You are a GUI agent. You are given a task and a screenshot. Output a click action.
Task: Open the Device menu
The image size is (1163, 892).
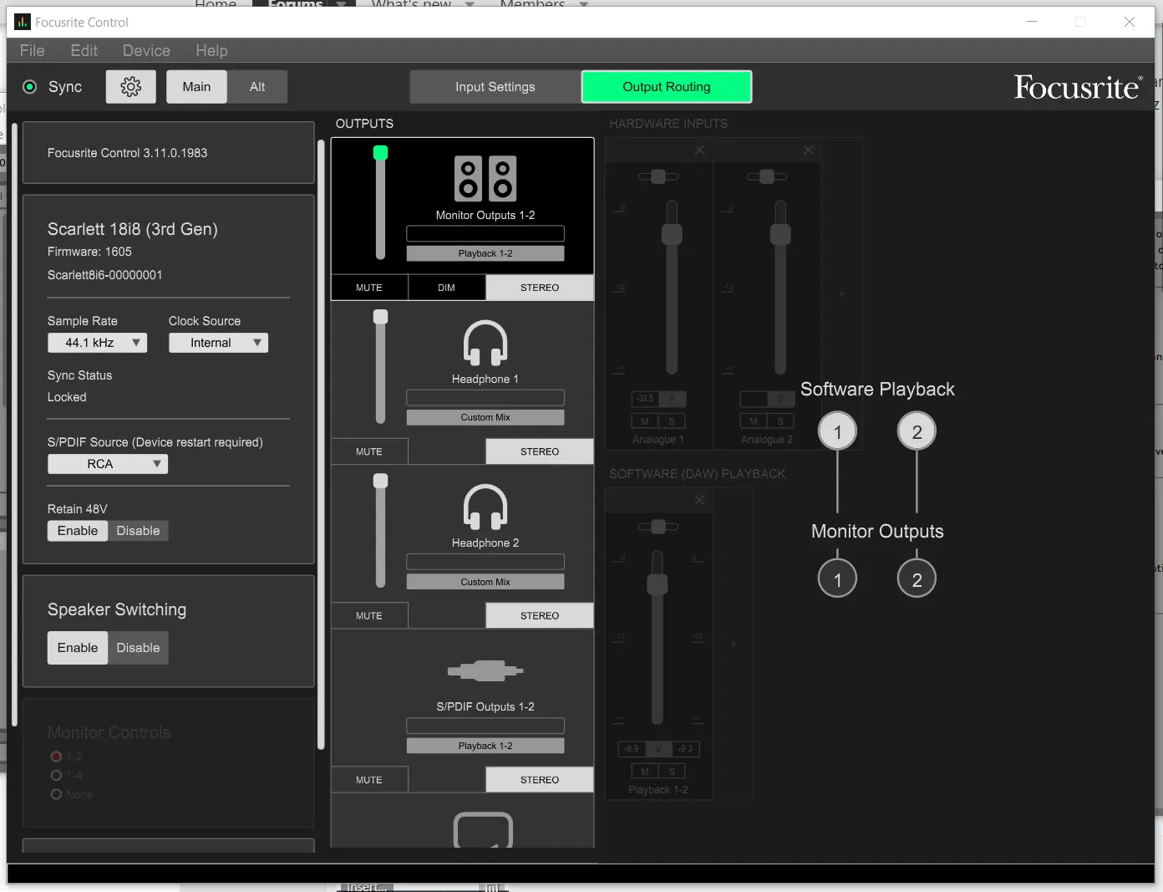pos(146,51)
